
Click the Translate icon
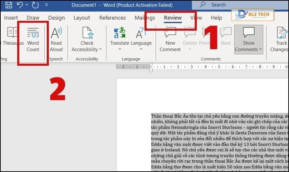[119, 33]
